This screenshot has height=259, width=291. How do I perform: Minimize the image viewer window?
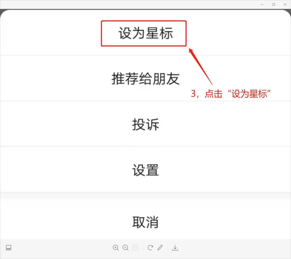point(262,4)
